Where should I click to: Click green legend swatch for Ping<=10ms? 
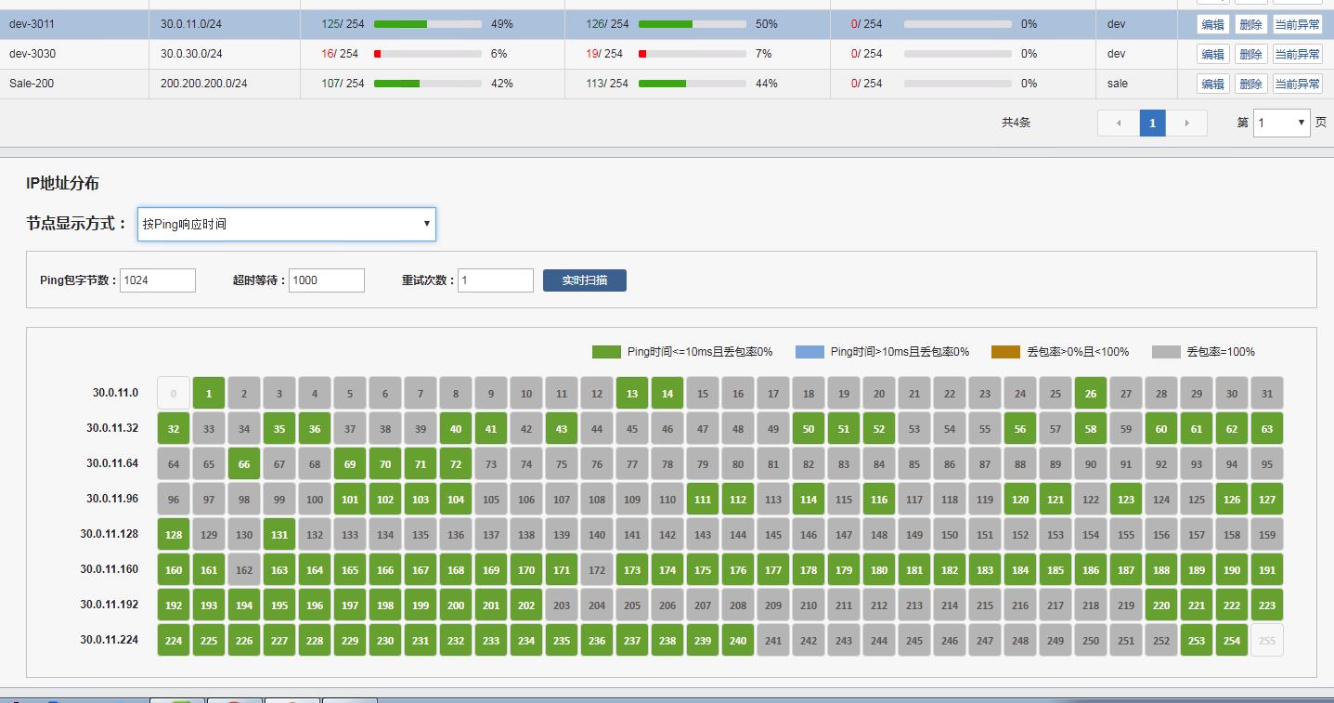605,352
